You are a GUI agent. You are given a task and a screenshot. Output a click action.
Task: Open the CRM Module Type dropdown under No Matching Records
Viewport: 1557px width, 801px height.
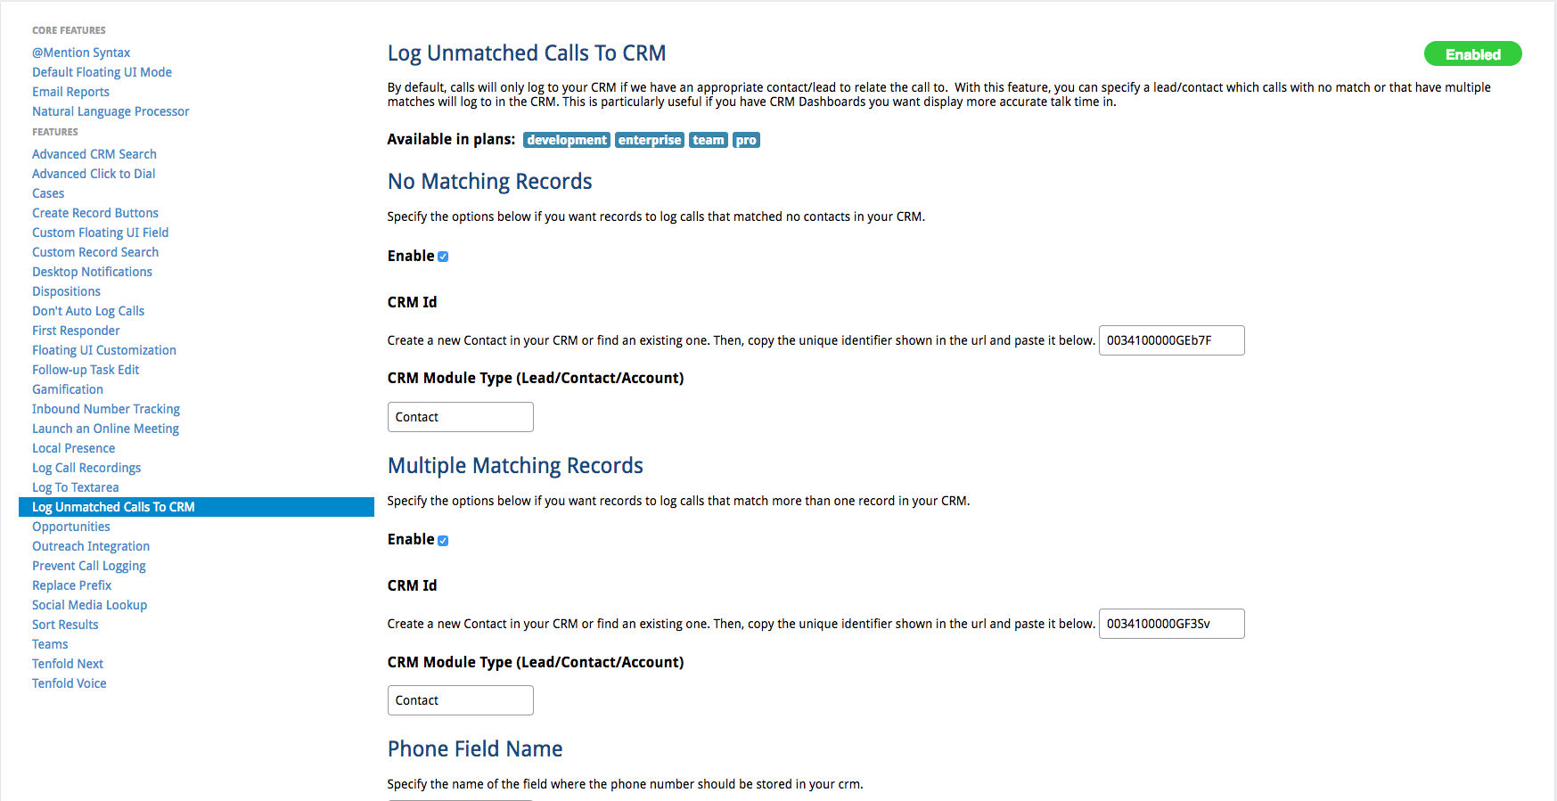[460, 416]
